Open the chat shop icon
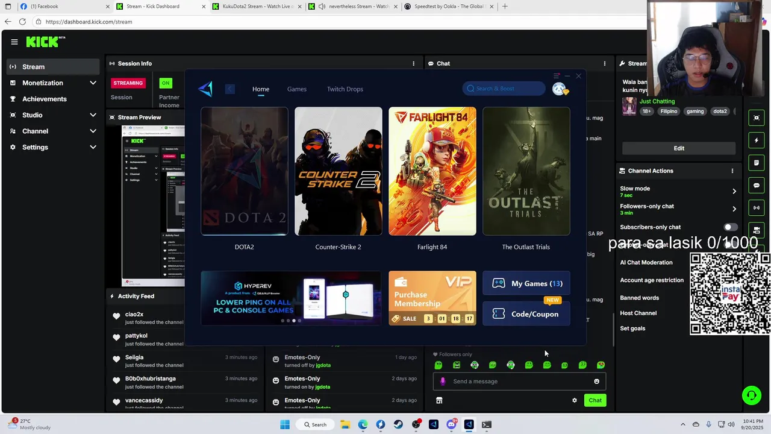The width and height of the screenshot is (771, 434). pos(439,400)
